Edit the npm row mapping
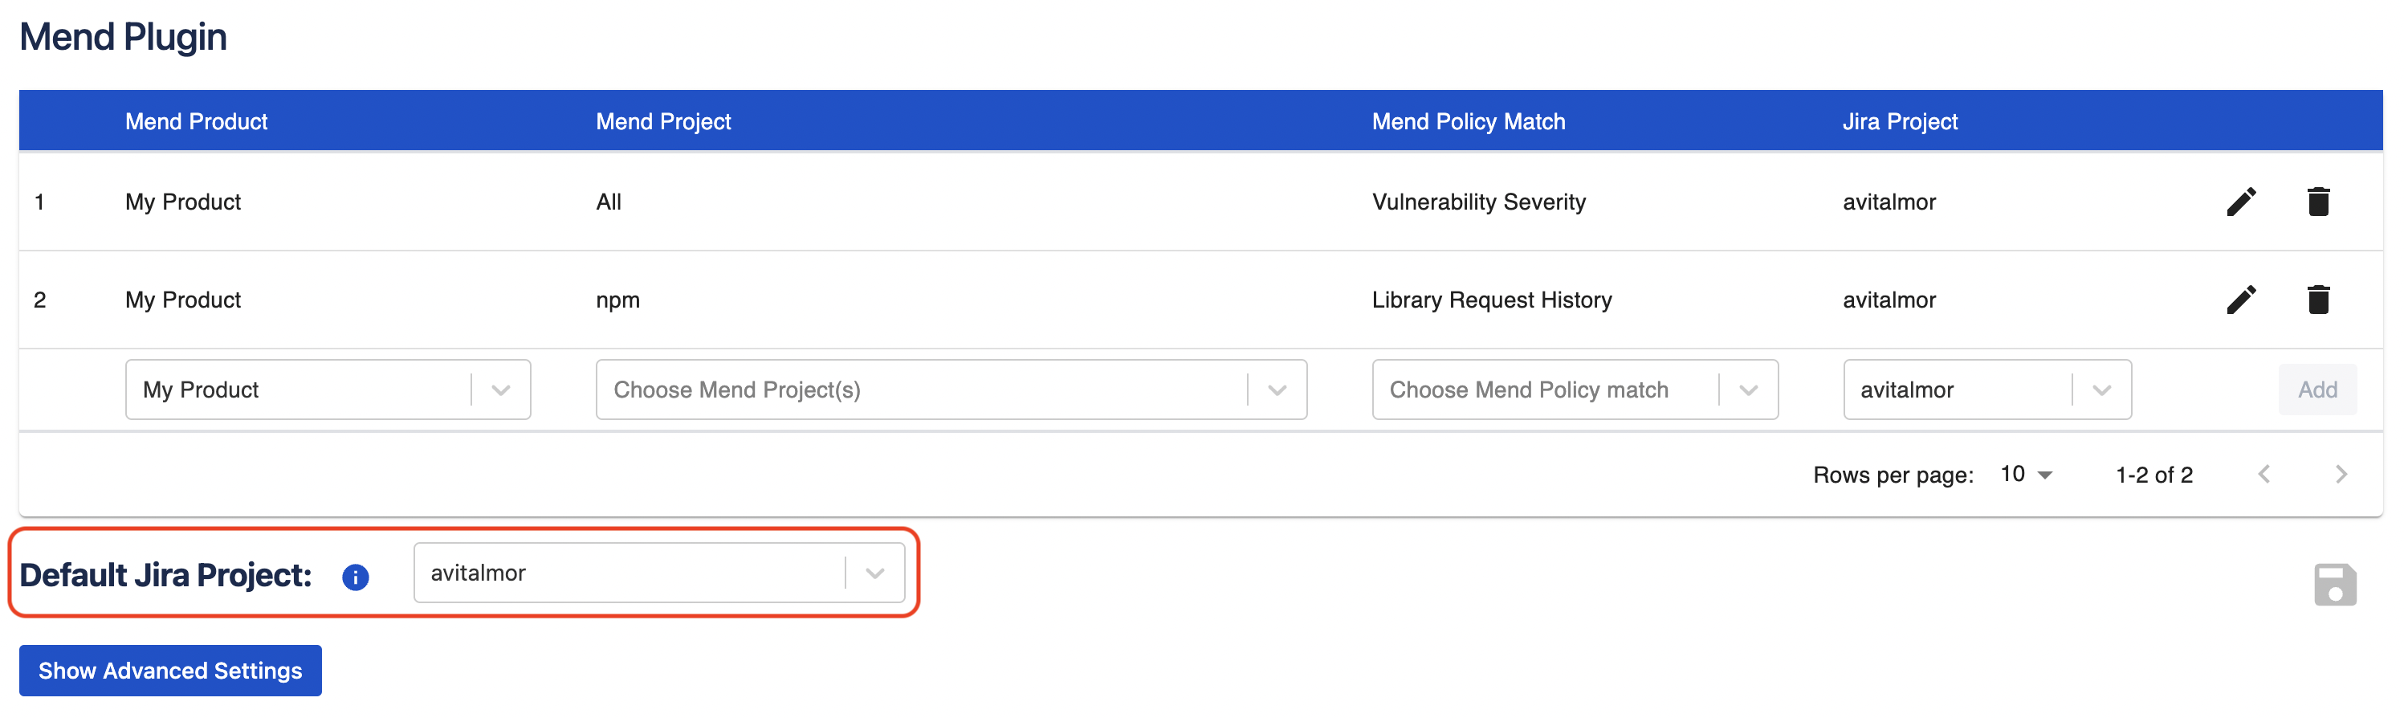Viewport: 2404px width, 718px height. point(2241,300)
